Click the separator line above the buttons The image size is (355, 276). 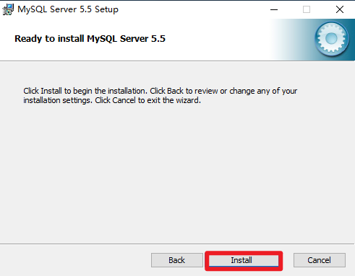tap(177, 244)
